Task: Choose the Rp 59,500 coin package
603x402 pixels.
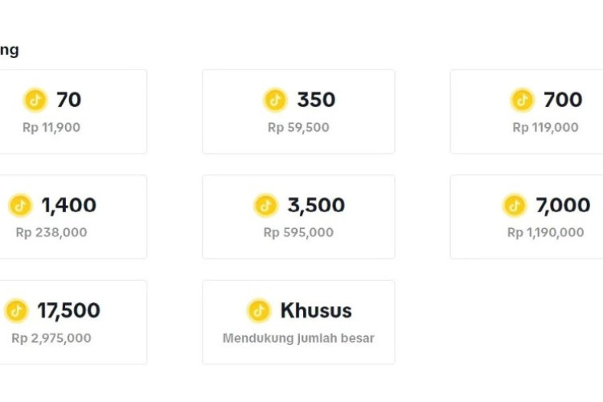Action: [x=298, y=127]
